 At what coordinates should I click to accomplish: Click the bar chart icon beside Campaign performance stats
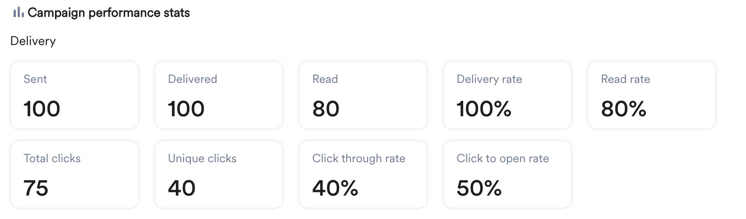18,13
